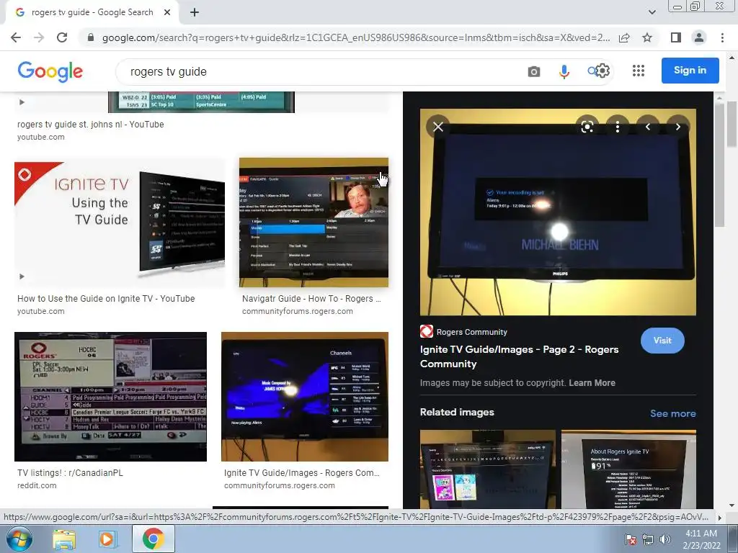Open Windows Start menu
Viewport: 738px width, 553px height.
click(x=19, y=539)
